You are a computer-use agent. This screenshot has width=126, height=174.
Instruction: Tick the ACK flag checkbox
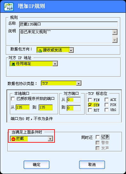pos(107,100)
